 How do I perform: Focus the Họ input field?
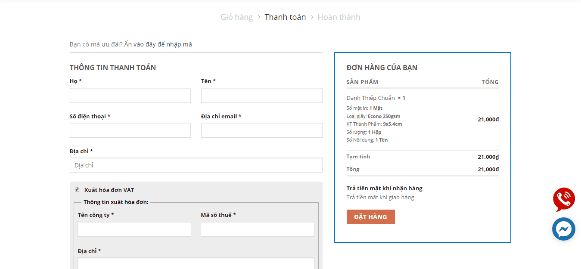[130, 96]
